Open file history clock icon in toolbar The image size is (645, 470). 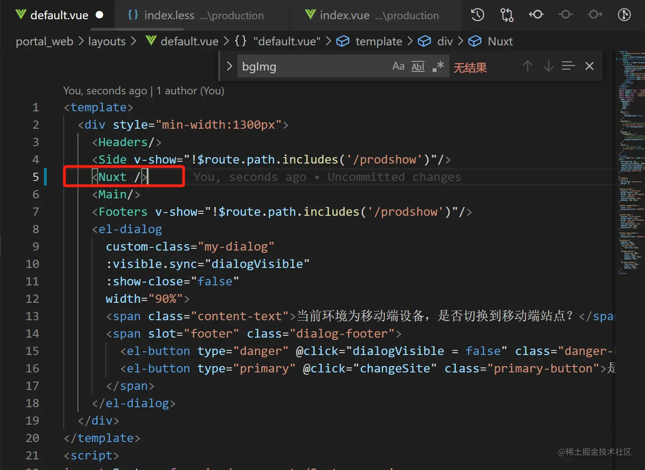(x=477, y=15)
